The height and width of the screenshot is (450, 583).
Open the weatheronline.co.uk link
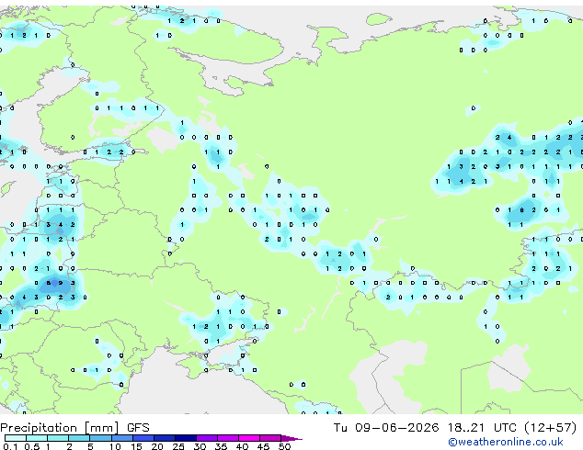[506, 442]
